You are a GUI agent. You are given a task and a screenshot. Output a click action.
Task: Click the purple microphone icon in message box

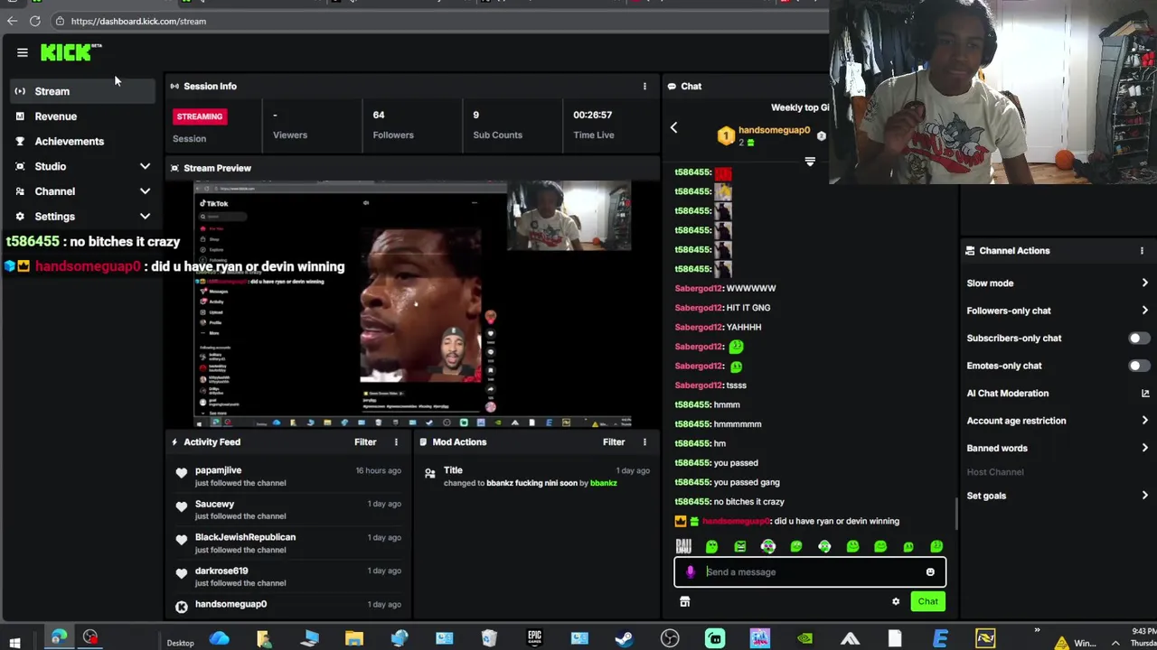click(691, 571)
